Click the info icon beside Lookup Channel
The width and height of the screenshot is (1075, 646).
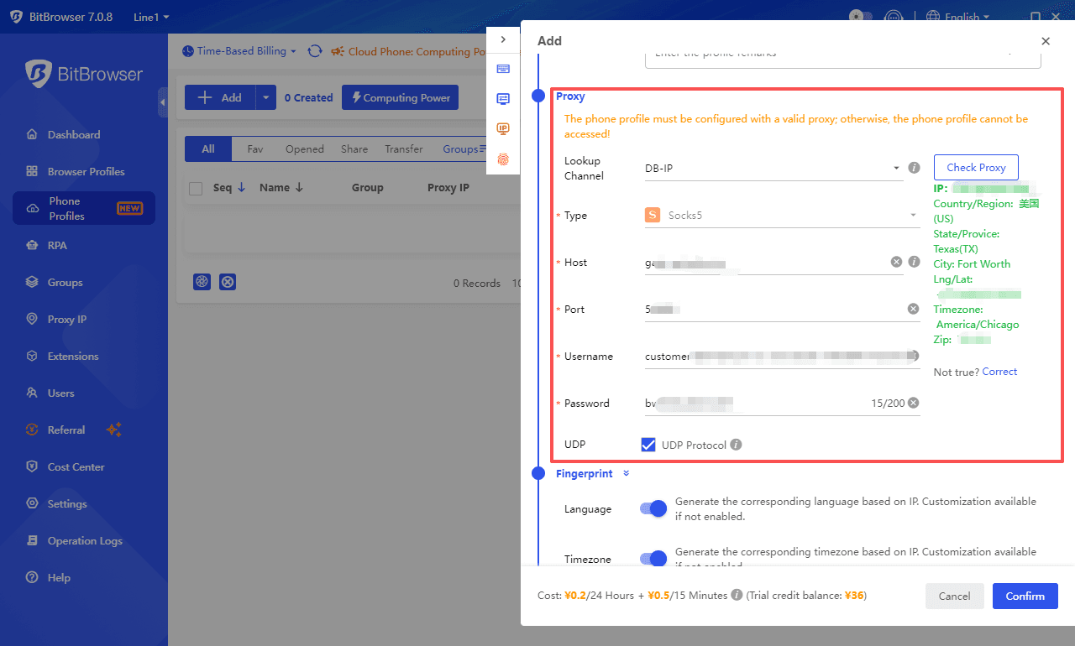coord(914,168)
